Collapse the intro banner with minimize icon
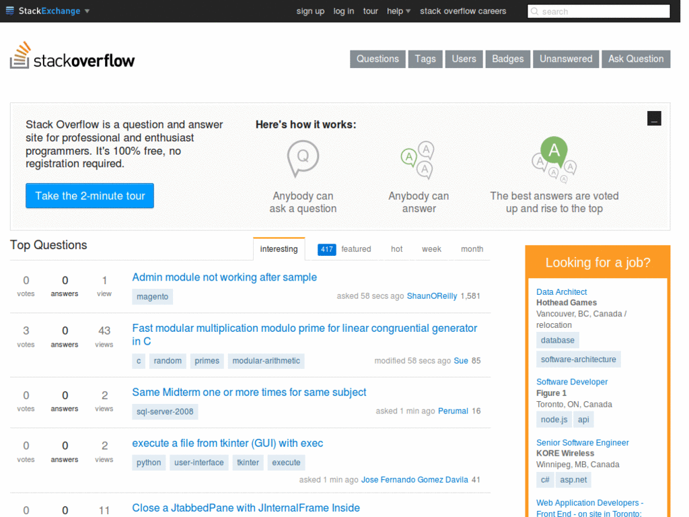Image resolution: width=689 pixels, height=517 pixels. tap(654, 118)
